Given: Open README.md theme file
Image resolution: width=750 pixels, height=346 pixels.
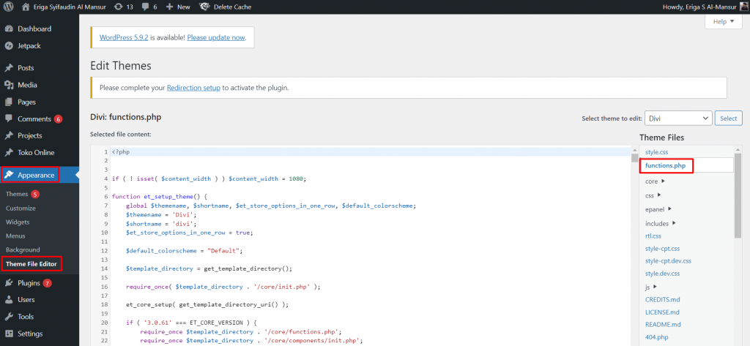Looking at the screenshot, I should coord(662,325).
